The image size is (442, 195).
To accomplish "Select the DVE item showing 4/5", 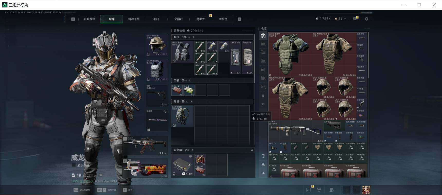I will click(x=212, y=47).
